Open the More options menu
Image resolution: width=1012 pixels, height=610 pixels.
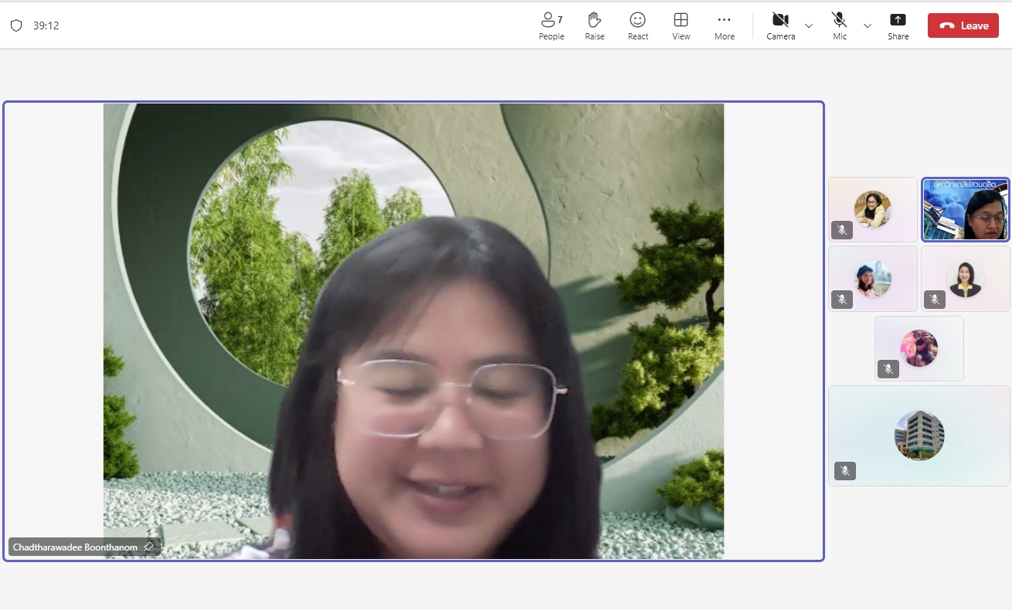click(724, 25)
